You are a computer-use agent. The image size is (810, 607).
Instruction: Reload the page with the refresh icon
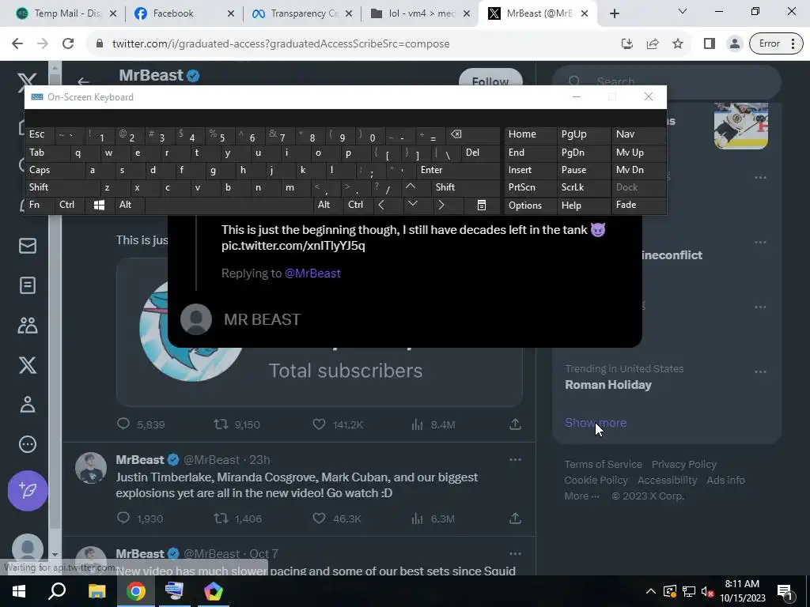coord(68,44)
